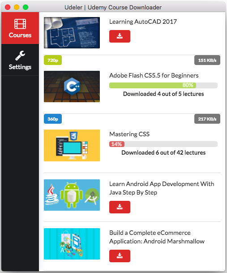
Task: Download the Learn Android App Development course
Action: pos(120,207)
